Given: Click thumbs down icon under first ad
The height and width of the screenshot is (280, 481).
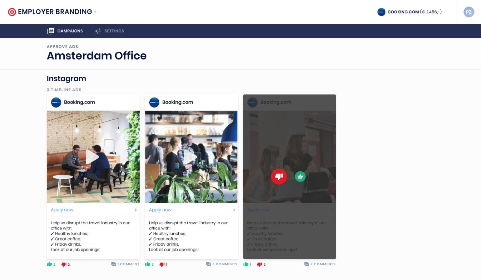Looking at the screenshot, I should [64, 264].
